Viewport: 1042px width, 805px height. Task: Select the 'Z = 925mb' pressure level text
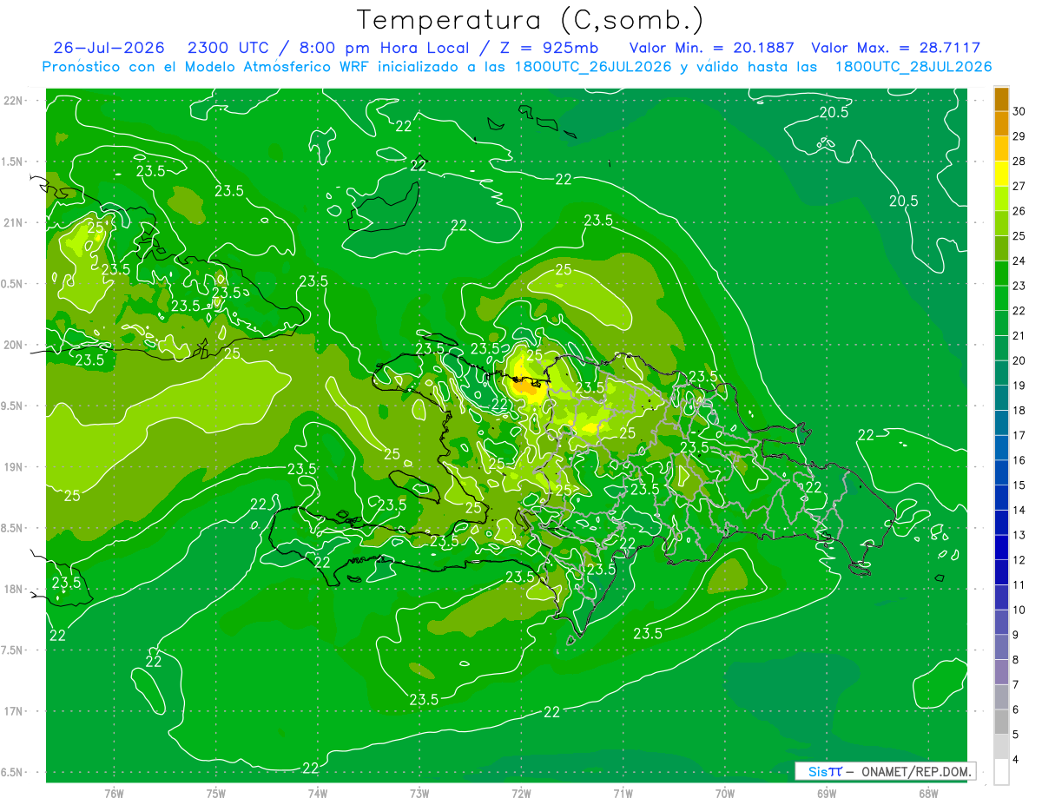click(549, 48)
